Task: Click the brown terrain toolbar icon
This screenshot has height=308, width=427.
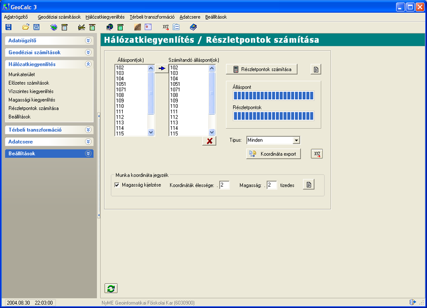Action: click(138, 27)
